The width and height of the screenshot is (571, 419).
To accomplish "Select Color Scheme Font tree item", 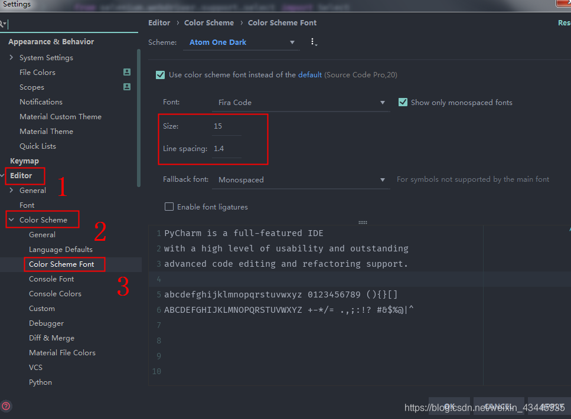I will 61,264.
